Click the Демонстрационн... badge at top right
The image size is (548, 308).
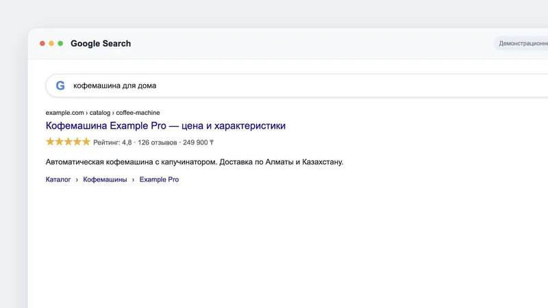click(x=521, y=43)
